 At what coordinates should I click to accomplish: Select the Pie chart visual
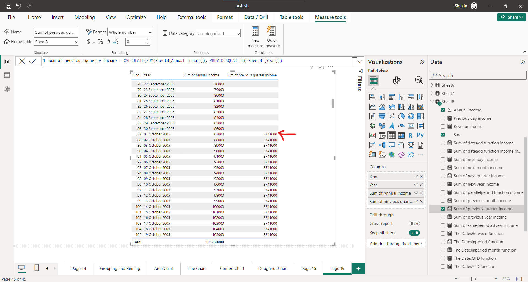click(401, 116)
